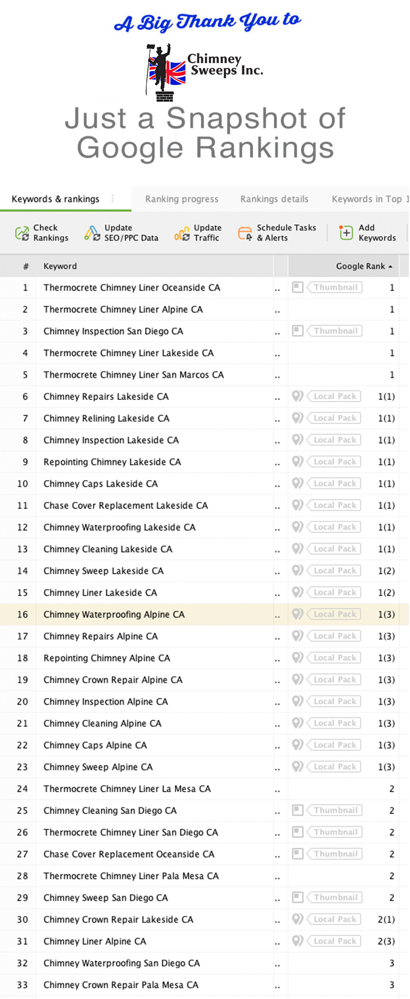Sort by Google Rank column arrow
Screen dimensions: 410x999
pyautogui.click(x=390, y=267)
